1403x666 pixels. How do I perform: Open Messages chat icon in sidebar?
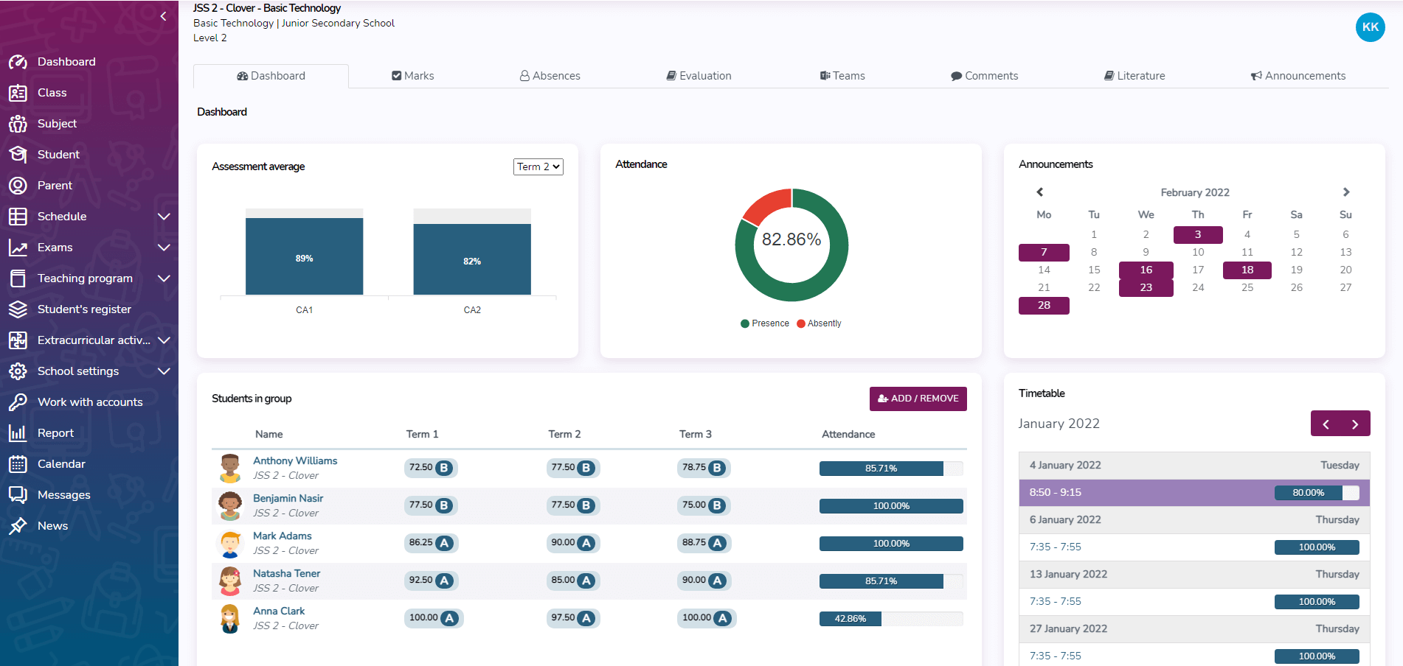[18, 495]
